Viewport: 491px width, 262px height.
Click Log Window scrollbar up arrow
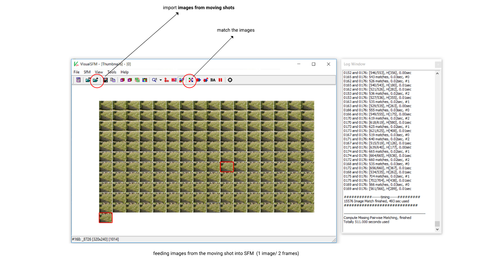437,73
